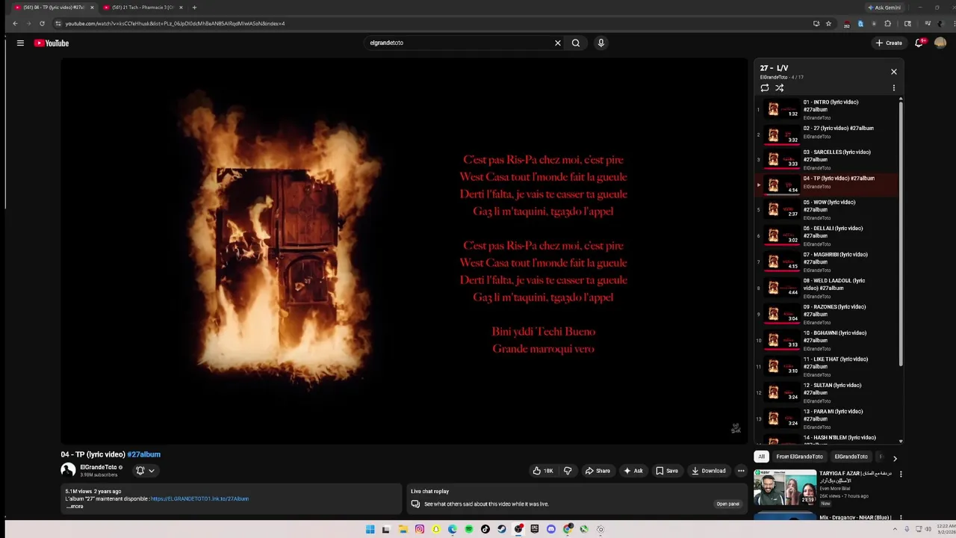956x538 pixels.
Task: Play 05 - WOW lyric video
Action: coord(828,210)
